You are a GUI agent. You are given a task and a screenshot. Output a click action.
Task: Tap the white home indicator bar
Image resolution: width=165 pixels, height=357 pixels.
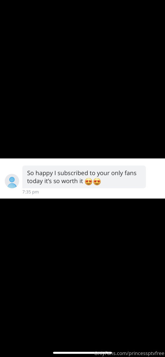tap(83, 353)
